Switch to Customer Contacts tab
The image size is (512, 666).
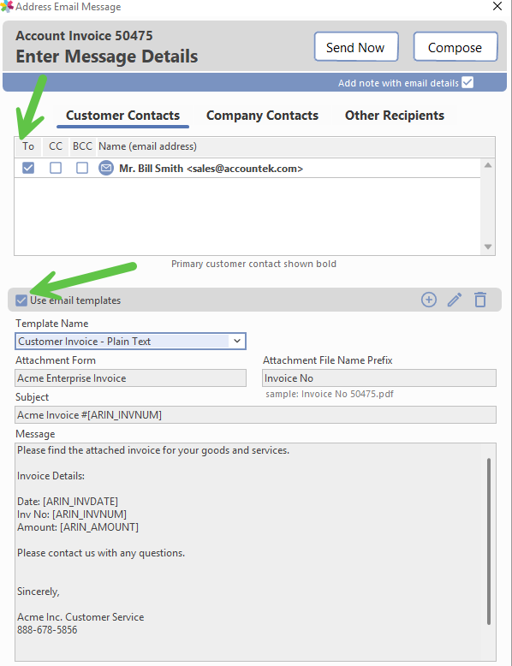click(122, 116)
